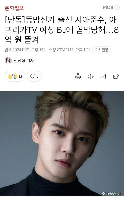The image size is (124, 197).
Task: Open the AI summary robot icon
Action: click(x=78, y=76)
